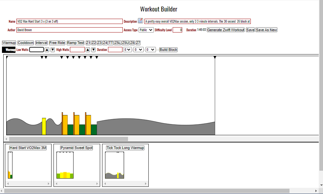Decrease Low Watts with down arrow
Viewport: 323px width, 194px height.
(53, 50)
